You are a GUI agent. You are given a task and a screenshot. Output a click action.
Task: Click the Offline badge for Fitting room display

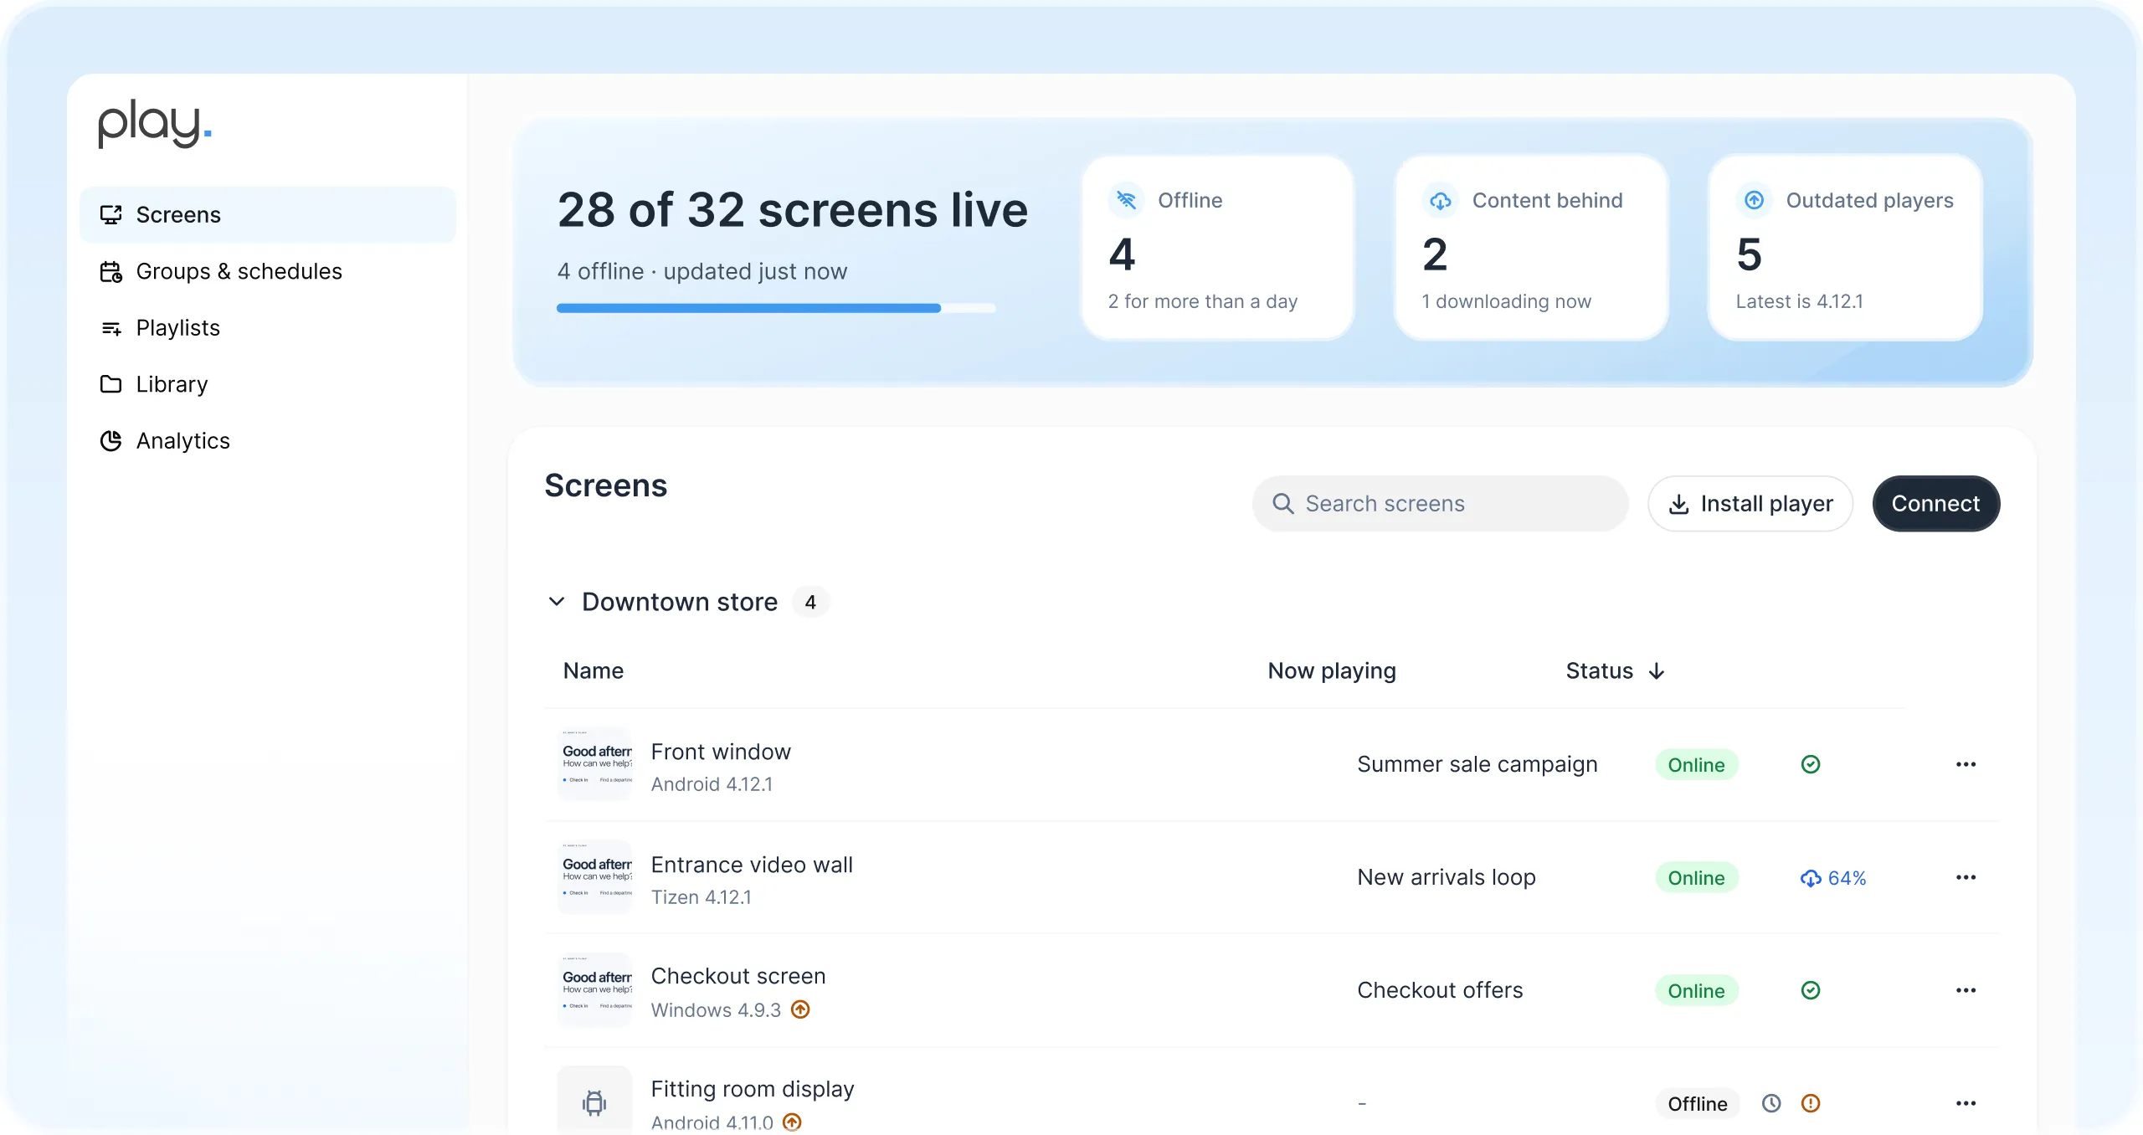click(x=1698, y=1104)
